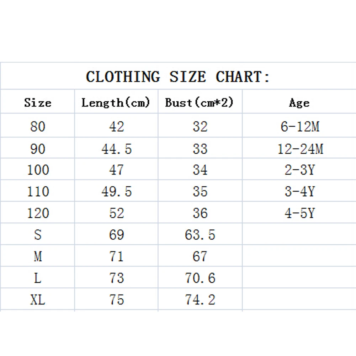Click the 44.5 length cell
The width and height of the screenshot is (356, 356).
click(x=116, y=149)
